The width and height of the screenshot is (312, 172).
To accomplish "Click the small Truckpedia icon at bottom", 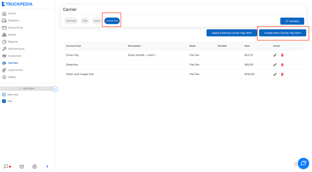I will coord(47,166).
